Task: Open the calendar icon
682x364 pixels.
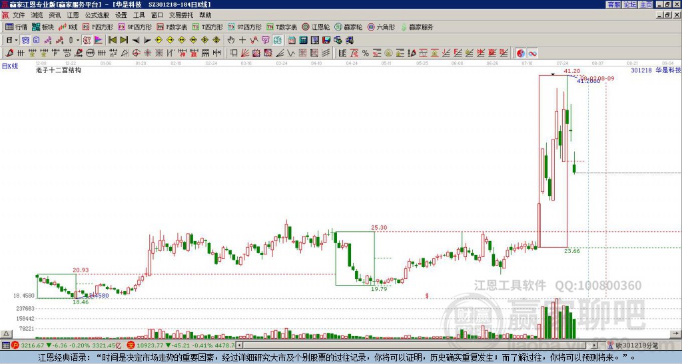Action: tap(292, 41)
